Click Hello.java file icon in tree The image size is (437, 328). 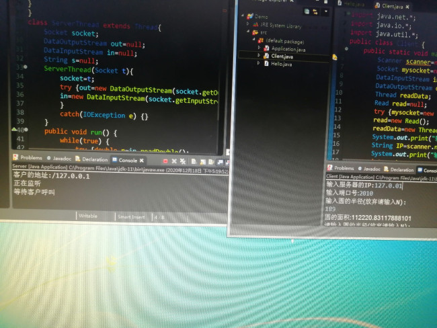[x=266, y=64]
